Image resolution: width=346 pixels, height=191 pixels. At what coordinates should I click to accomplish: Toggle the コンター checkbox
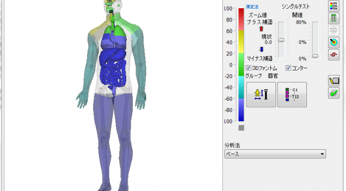coord(288,68)
